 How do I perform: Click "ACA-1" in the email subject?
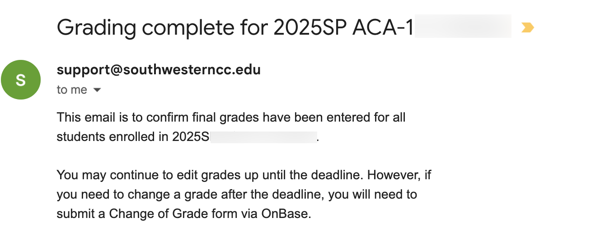[x=383, y=28]
